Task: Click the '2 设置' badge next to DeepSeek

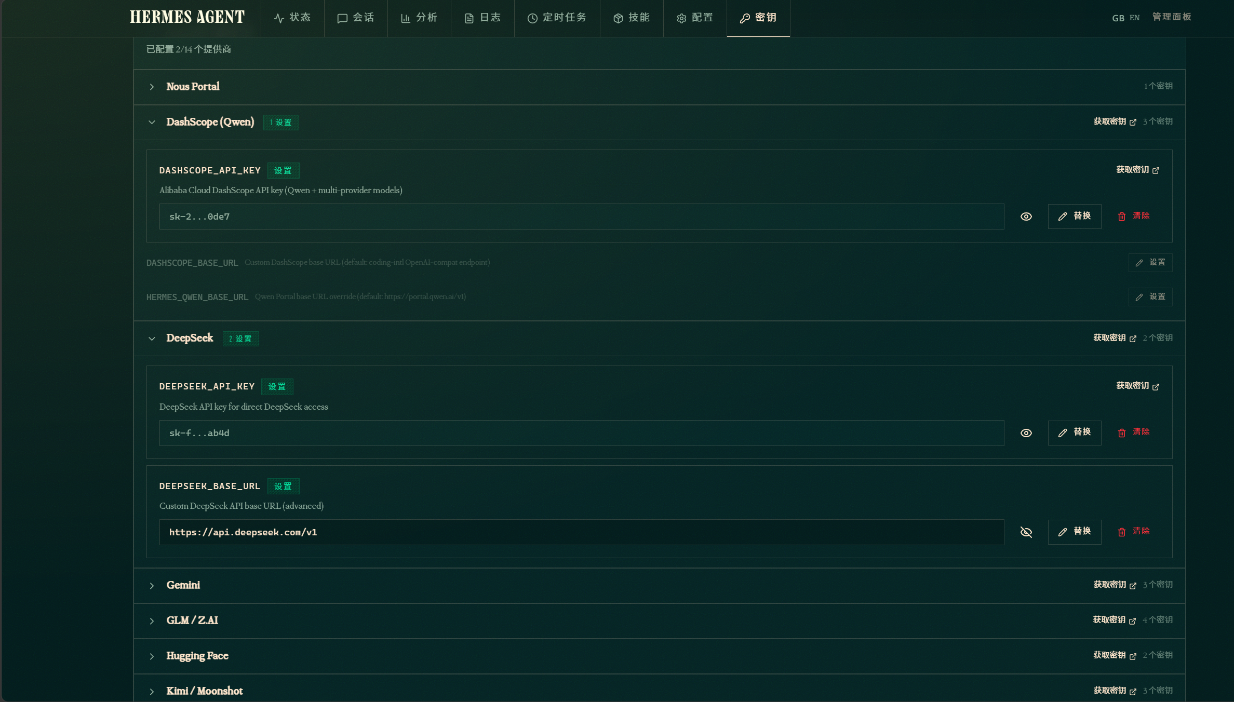Action: [241, 339]
